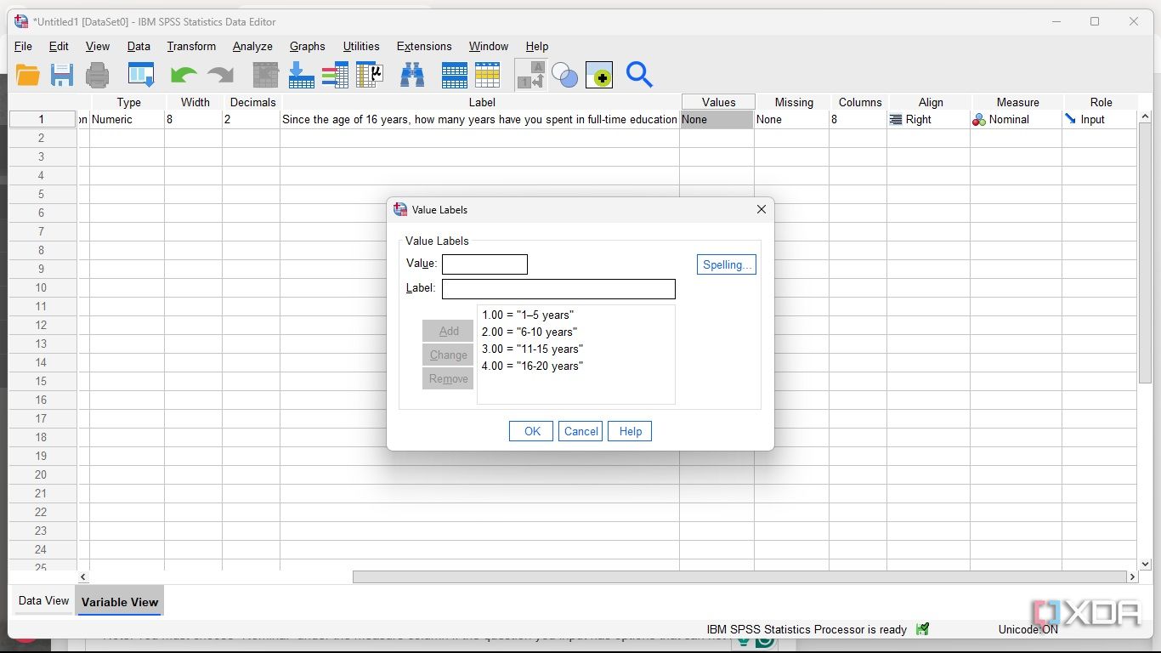This screenshot has width=1161, height=653.
Task: Click the SPSS application icon in title bar
Action: coord(21,21)
